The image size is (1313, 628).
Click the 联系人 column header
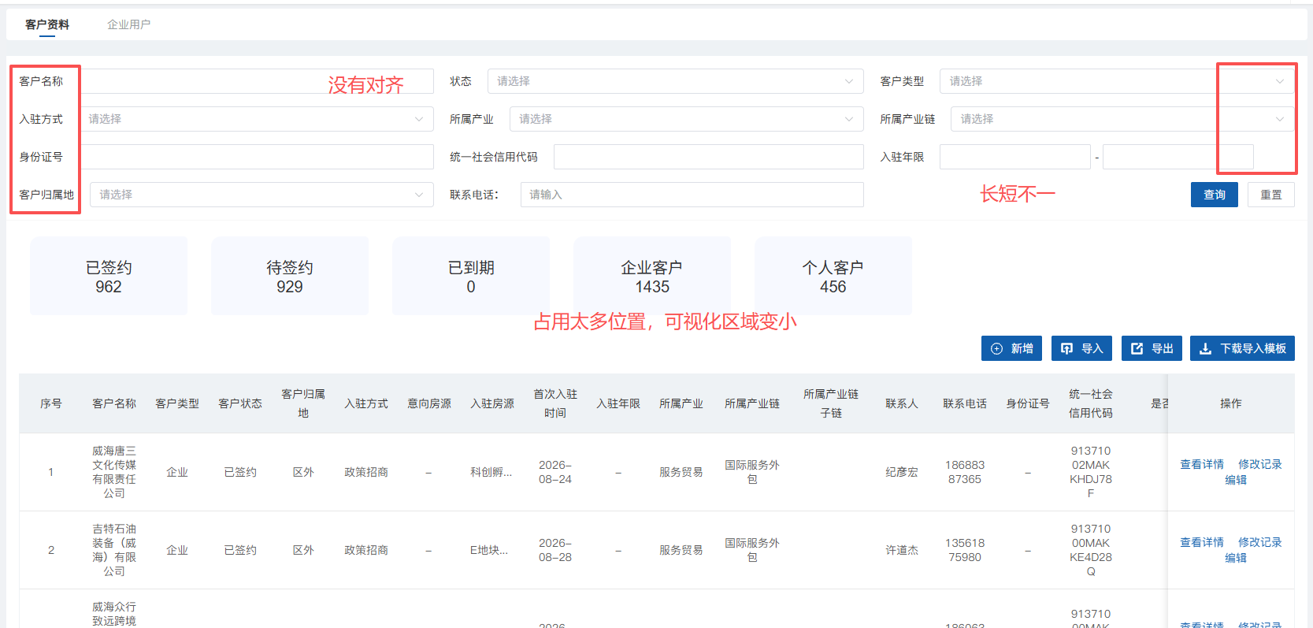[902, 403]
